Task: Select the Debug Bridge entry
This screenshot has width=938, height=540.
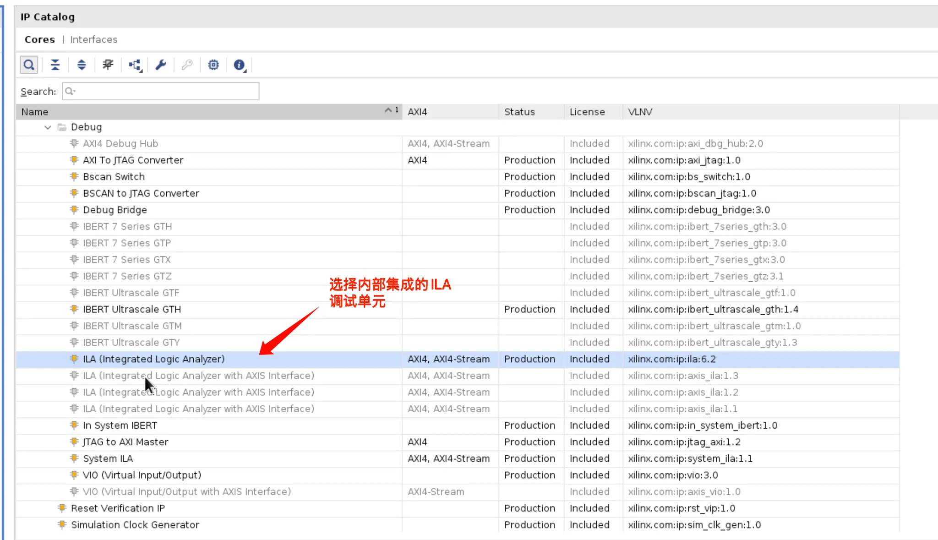Action: pos(115,210)
